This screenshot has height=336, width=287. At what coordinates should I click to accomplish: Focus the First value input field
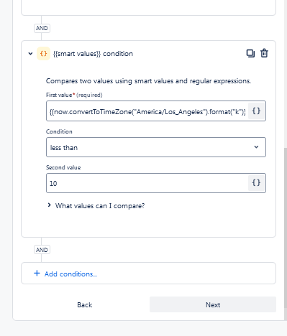(x=147, y=111)
